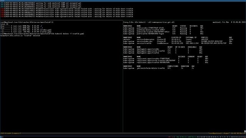
Task: Click the watch header 'Every 2.0s: k3s kubectl' line
Action: pos(149,22)
